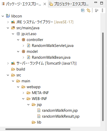Expand RandomWalkBean.java node
Viewport: 107px width, 131px height.
(23, 57)
